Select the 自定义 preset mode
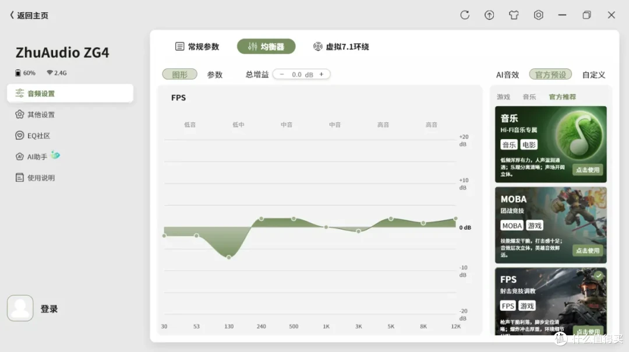The height and width of the screenshot is (352, 629). pyautogui.click(x=593, y=75)
